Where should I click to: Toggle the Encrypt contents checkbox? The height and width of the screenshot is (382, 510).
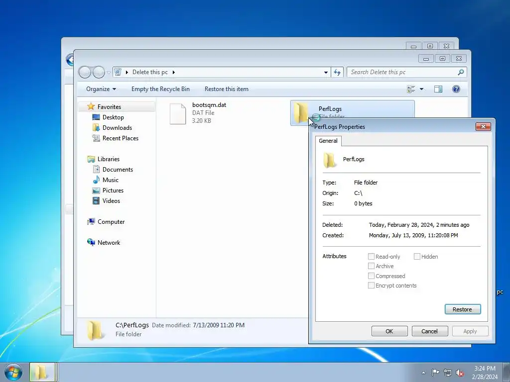point(371,286)
